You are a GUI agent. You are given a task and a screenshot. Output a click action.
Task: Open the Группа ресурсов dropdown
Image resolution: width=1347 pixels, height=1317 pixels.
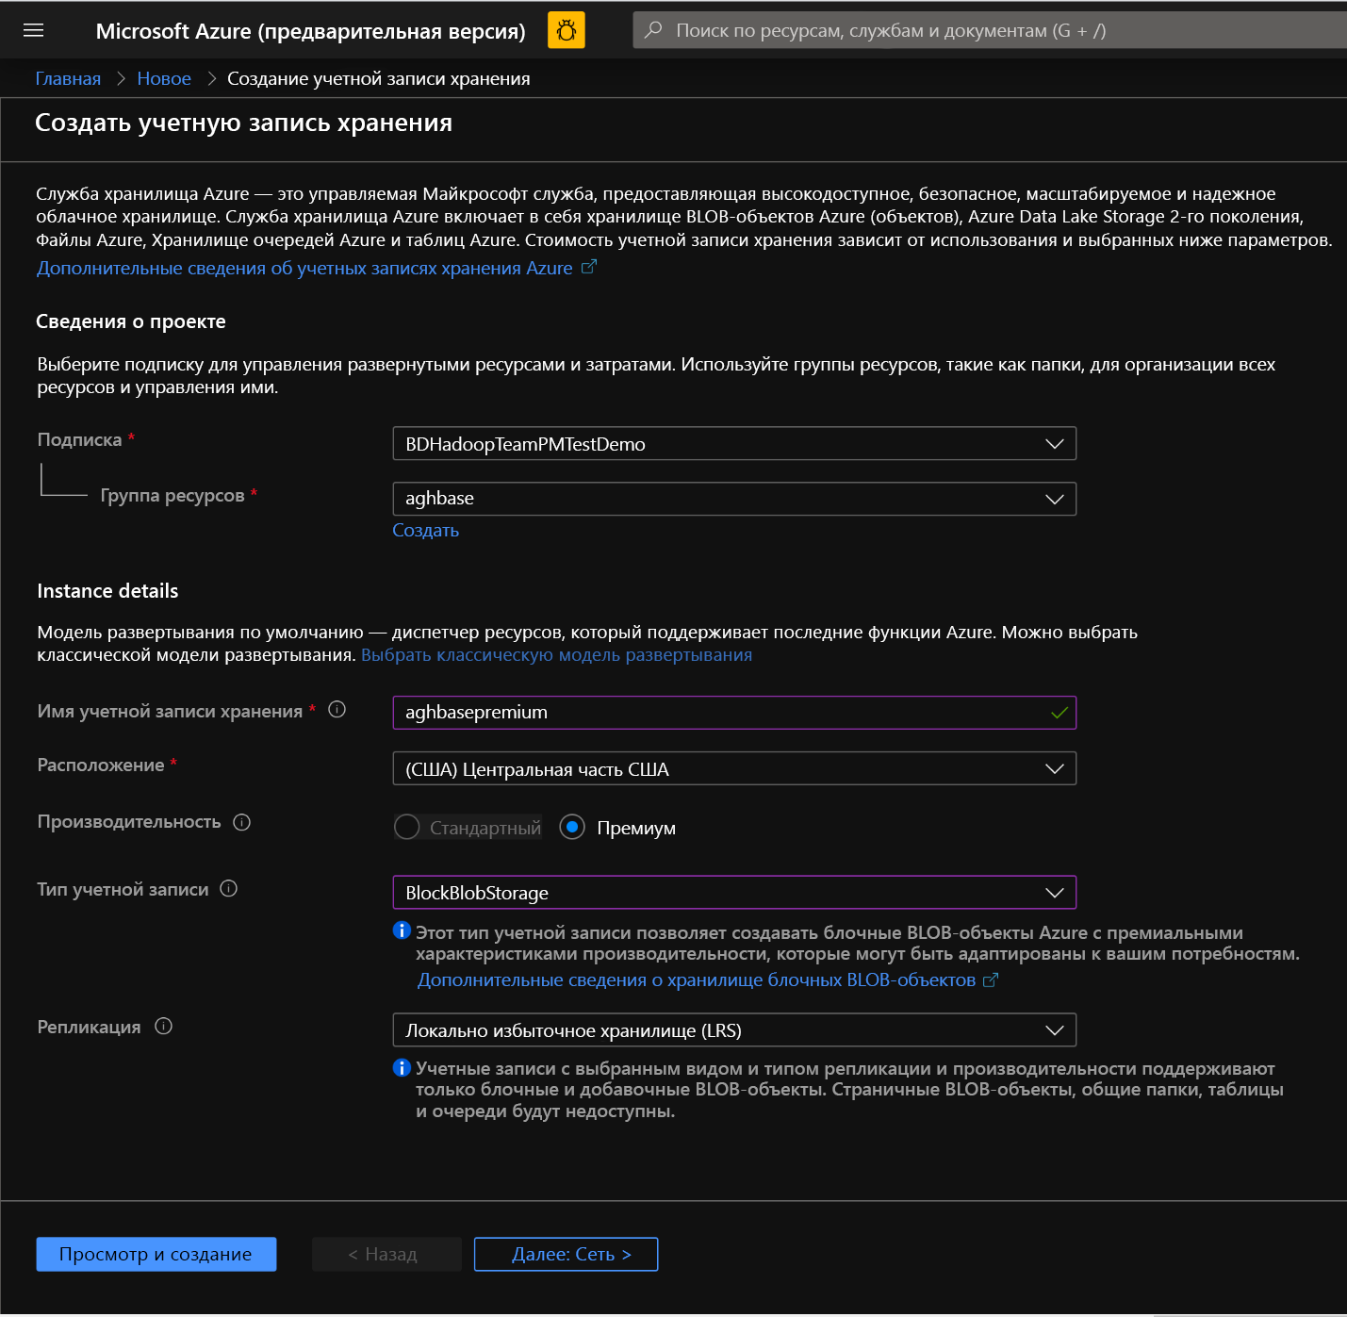tap(734, 499)
